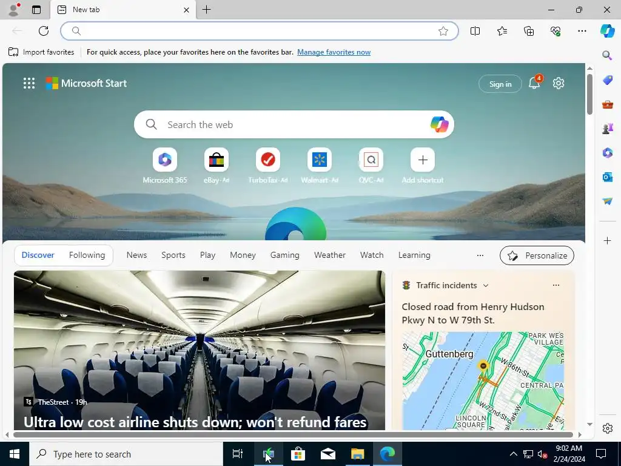Open sidebar Shopping tag icon
The width and height of the screenshot is (621, 466).
(x=607, y=80)
